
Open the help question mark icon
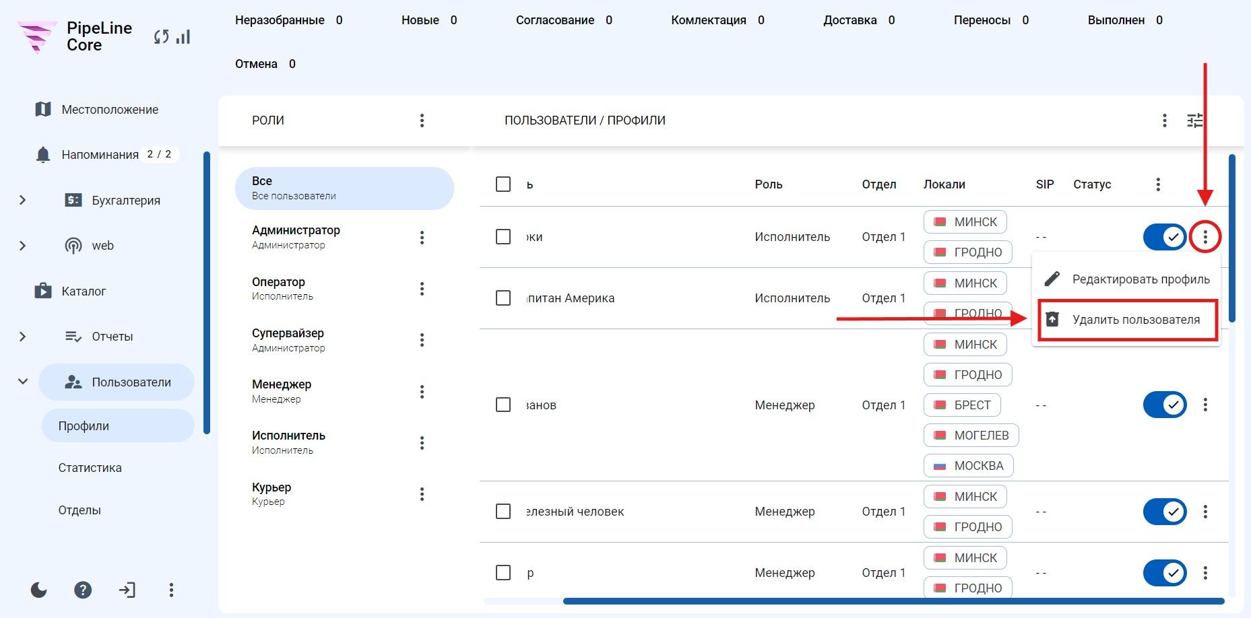click(x=83, y=590)
